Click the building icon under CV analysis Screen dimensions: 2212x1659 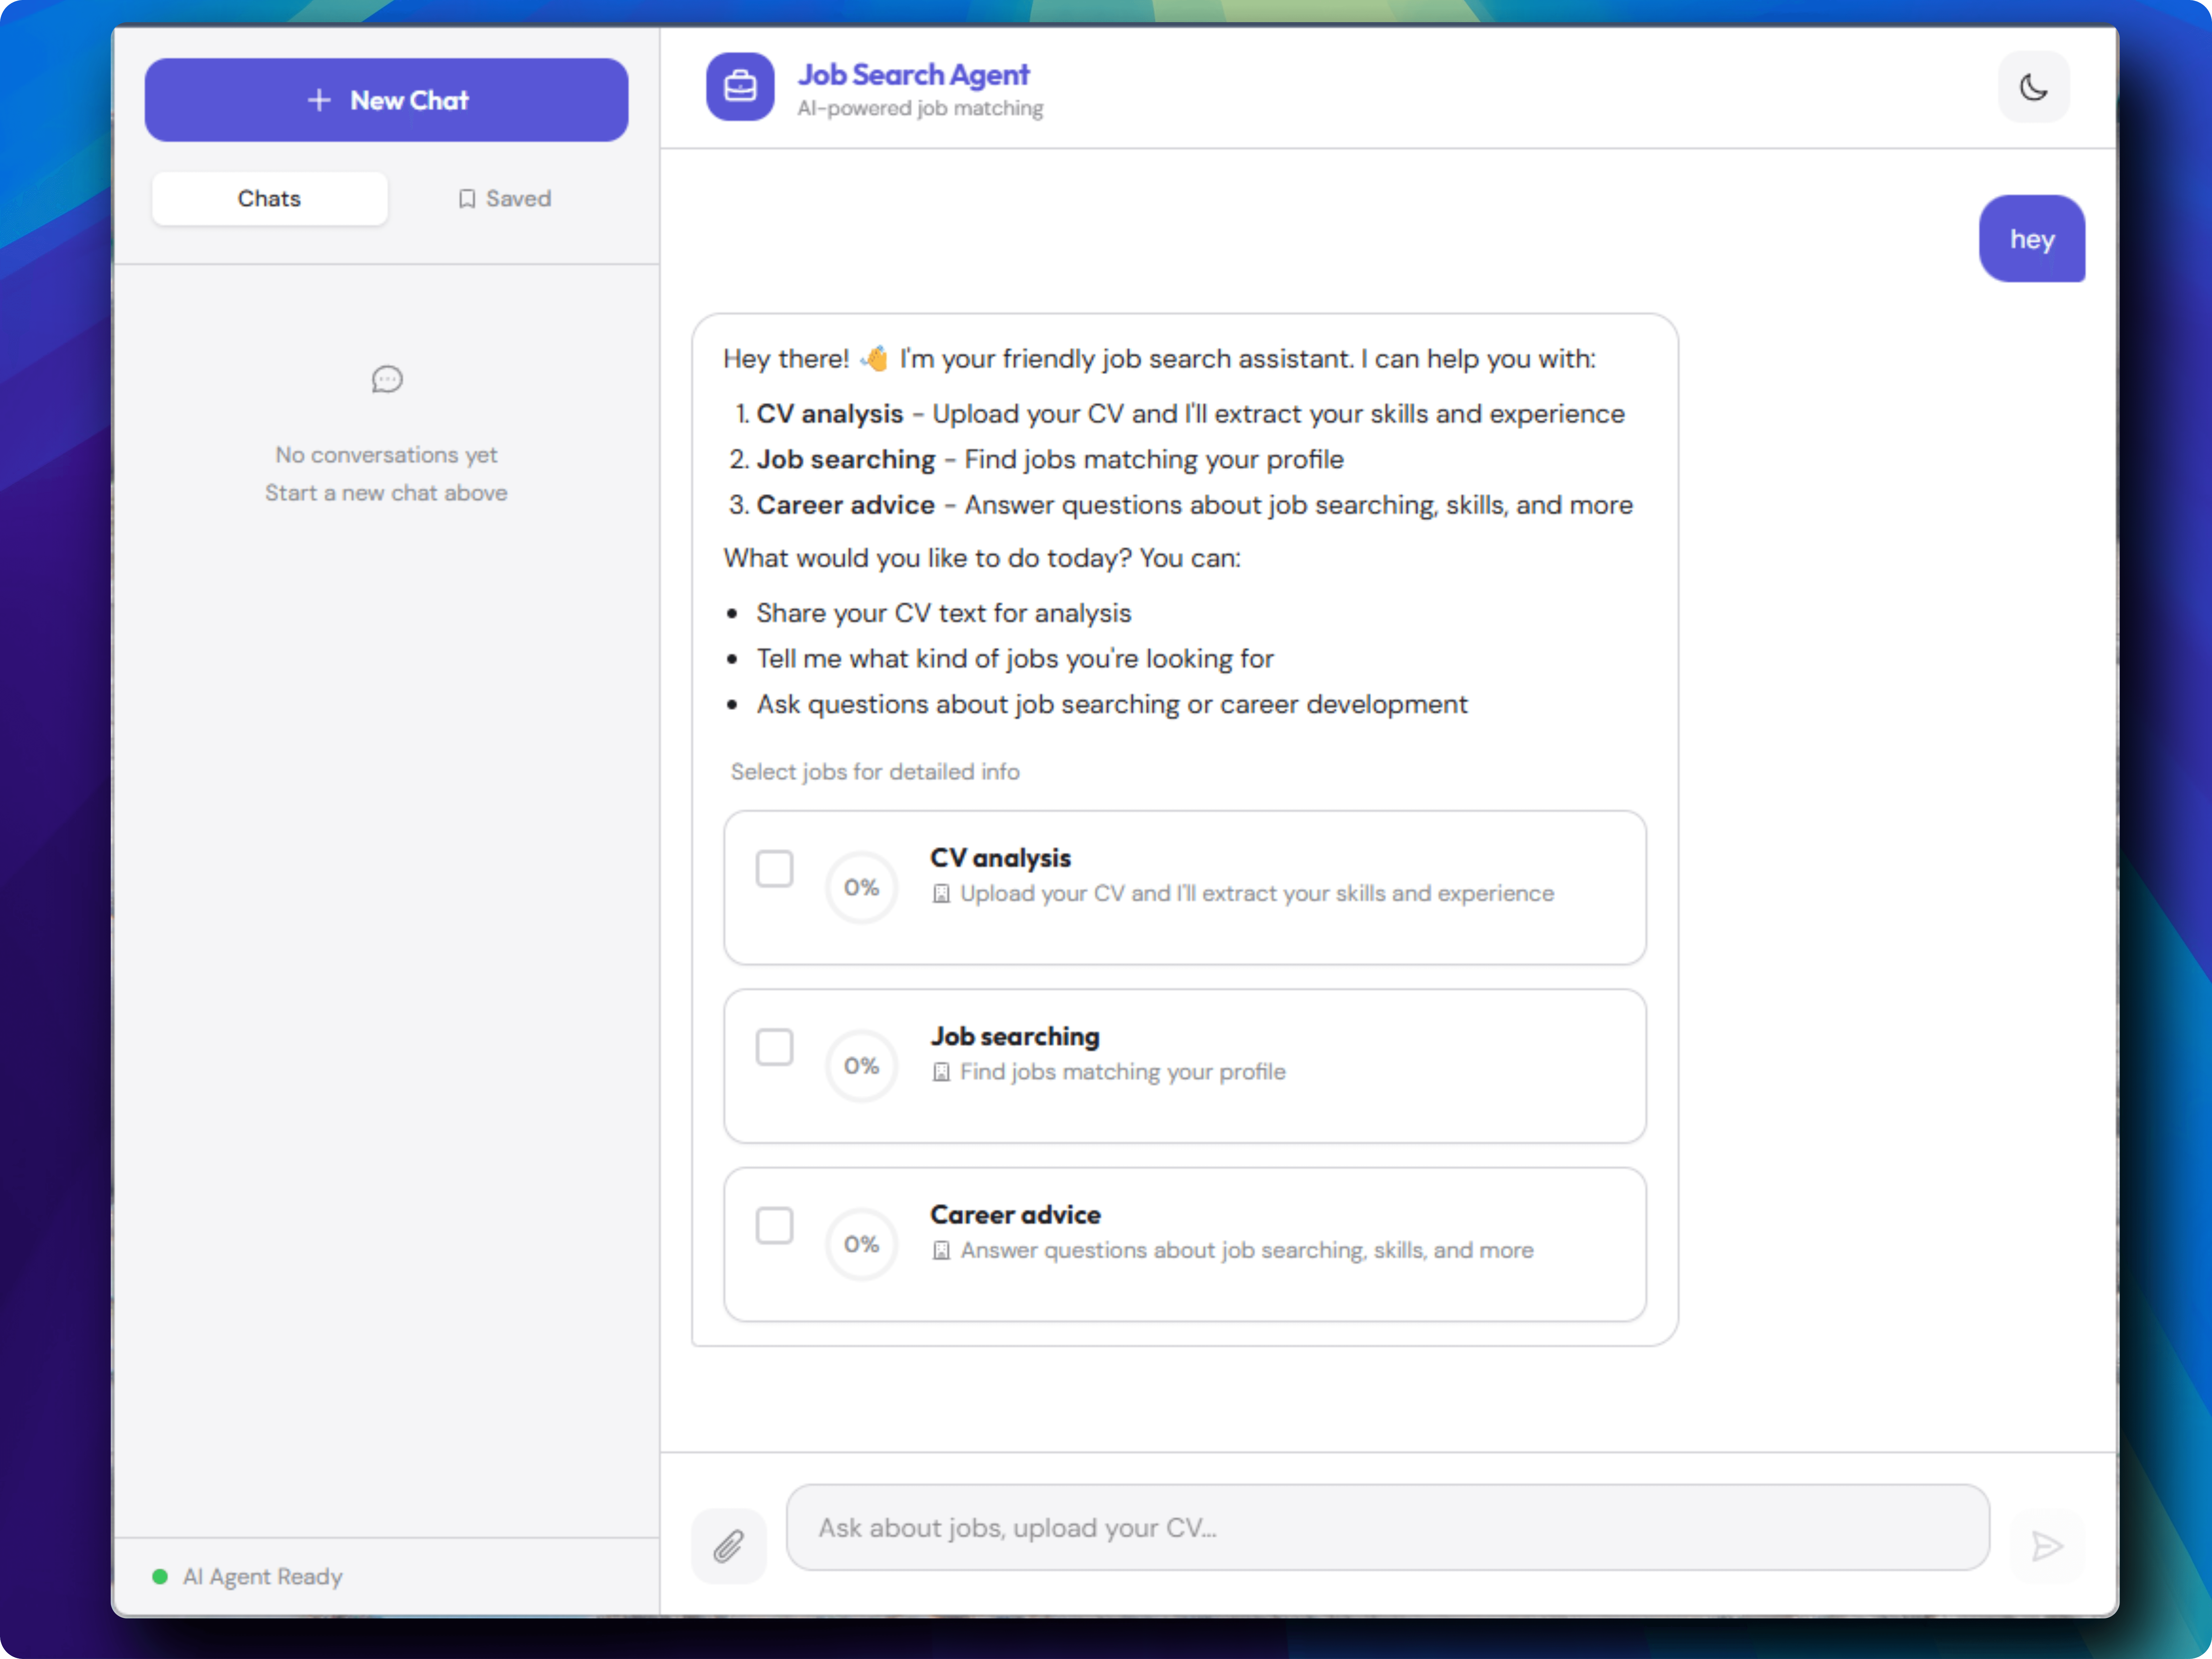pyautogui.click(x=941, y=894)
